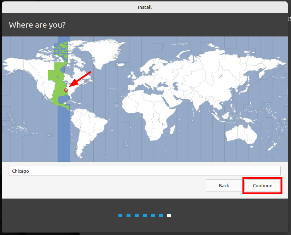Click the Continue button

pos(262,185)
